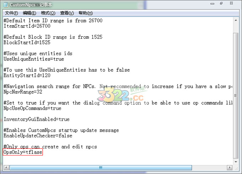Click the horizontal scrollbar right arrow
The width and height of the screenshot is (242, 174).
pyautogui.click(x=230, y=168)
